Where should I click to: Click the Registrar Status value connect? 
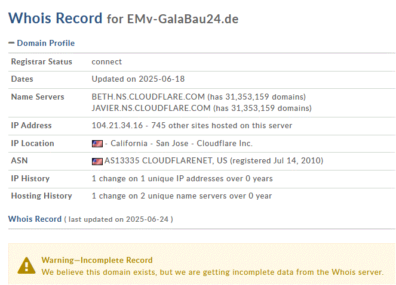106,62
